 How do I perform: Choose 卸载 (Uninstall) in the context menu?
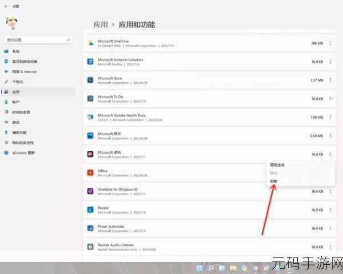tap(274, 181)
